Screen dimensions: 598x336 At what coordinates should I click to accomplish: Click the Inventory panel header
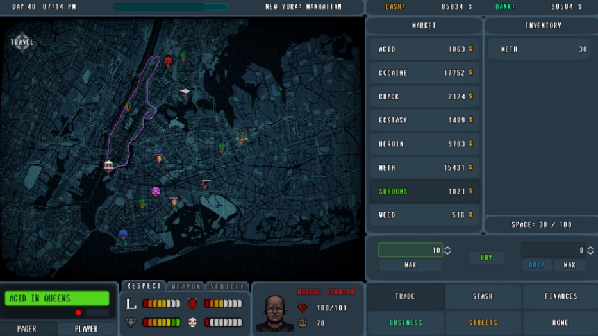point(543,26)
